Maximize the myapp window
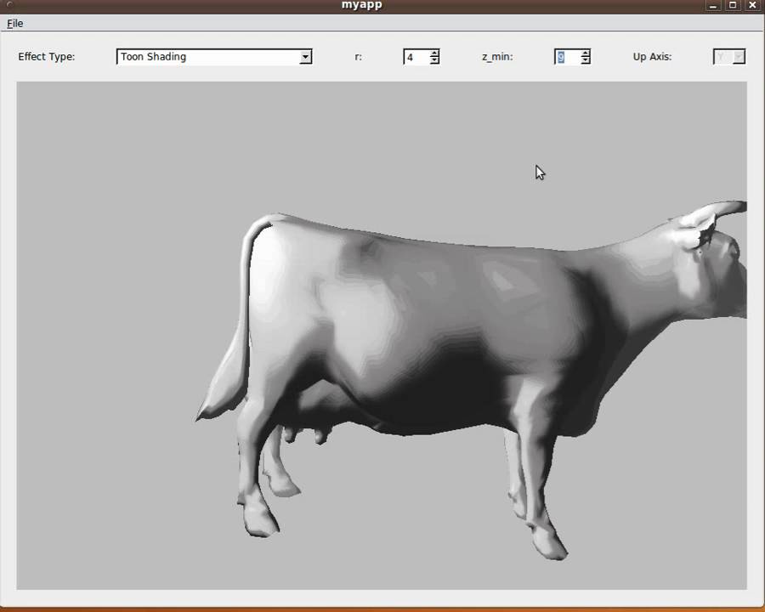 [733, 5]
